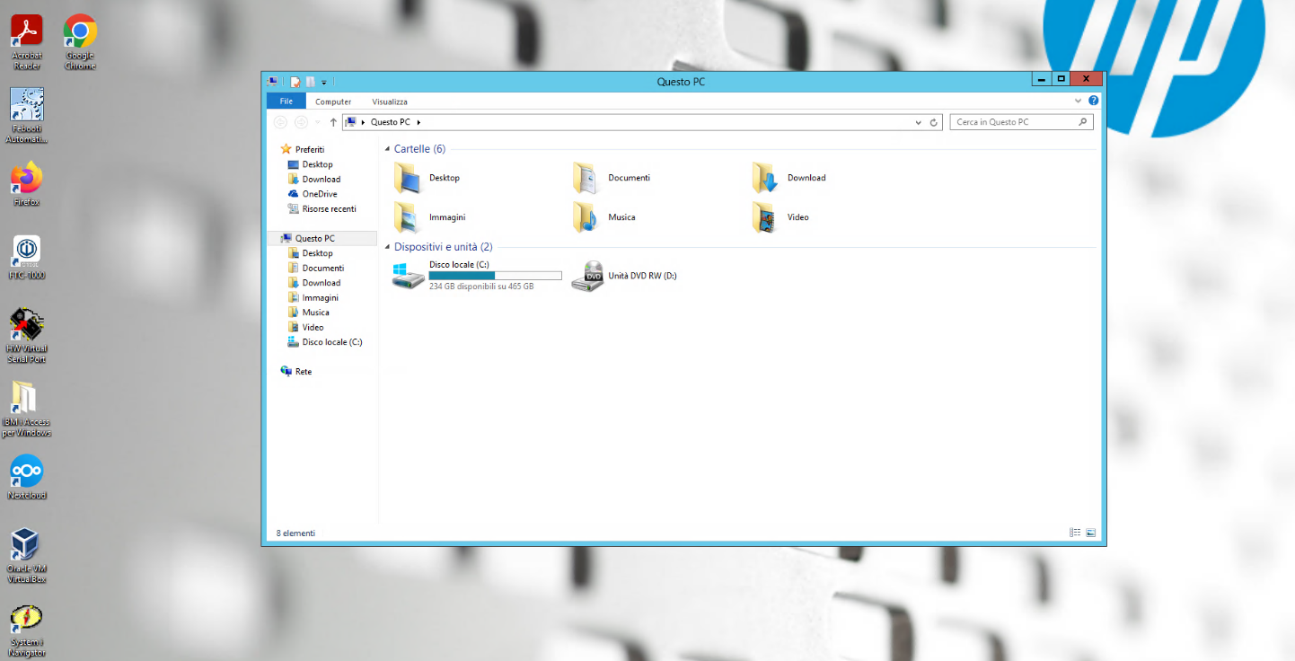This screenshot has height=661, width=1295.
Task: Open Risorse recenti in the navigation pane
Action: coord(322,209)
